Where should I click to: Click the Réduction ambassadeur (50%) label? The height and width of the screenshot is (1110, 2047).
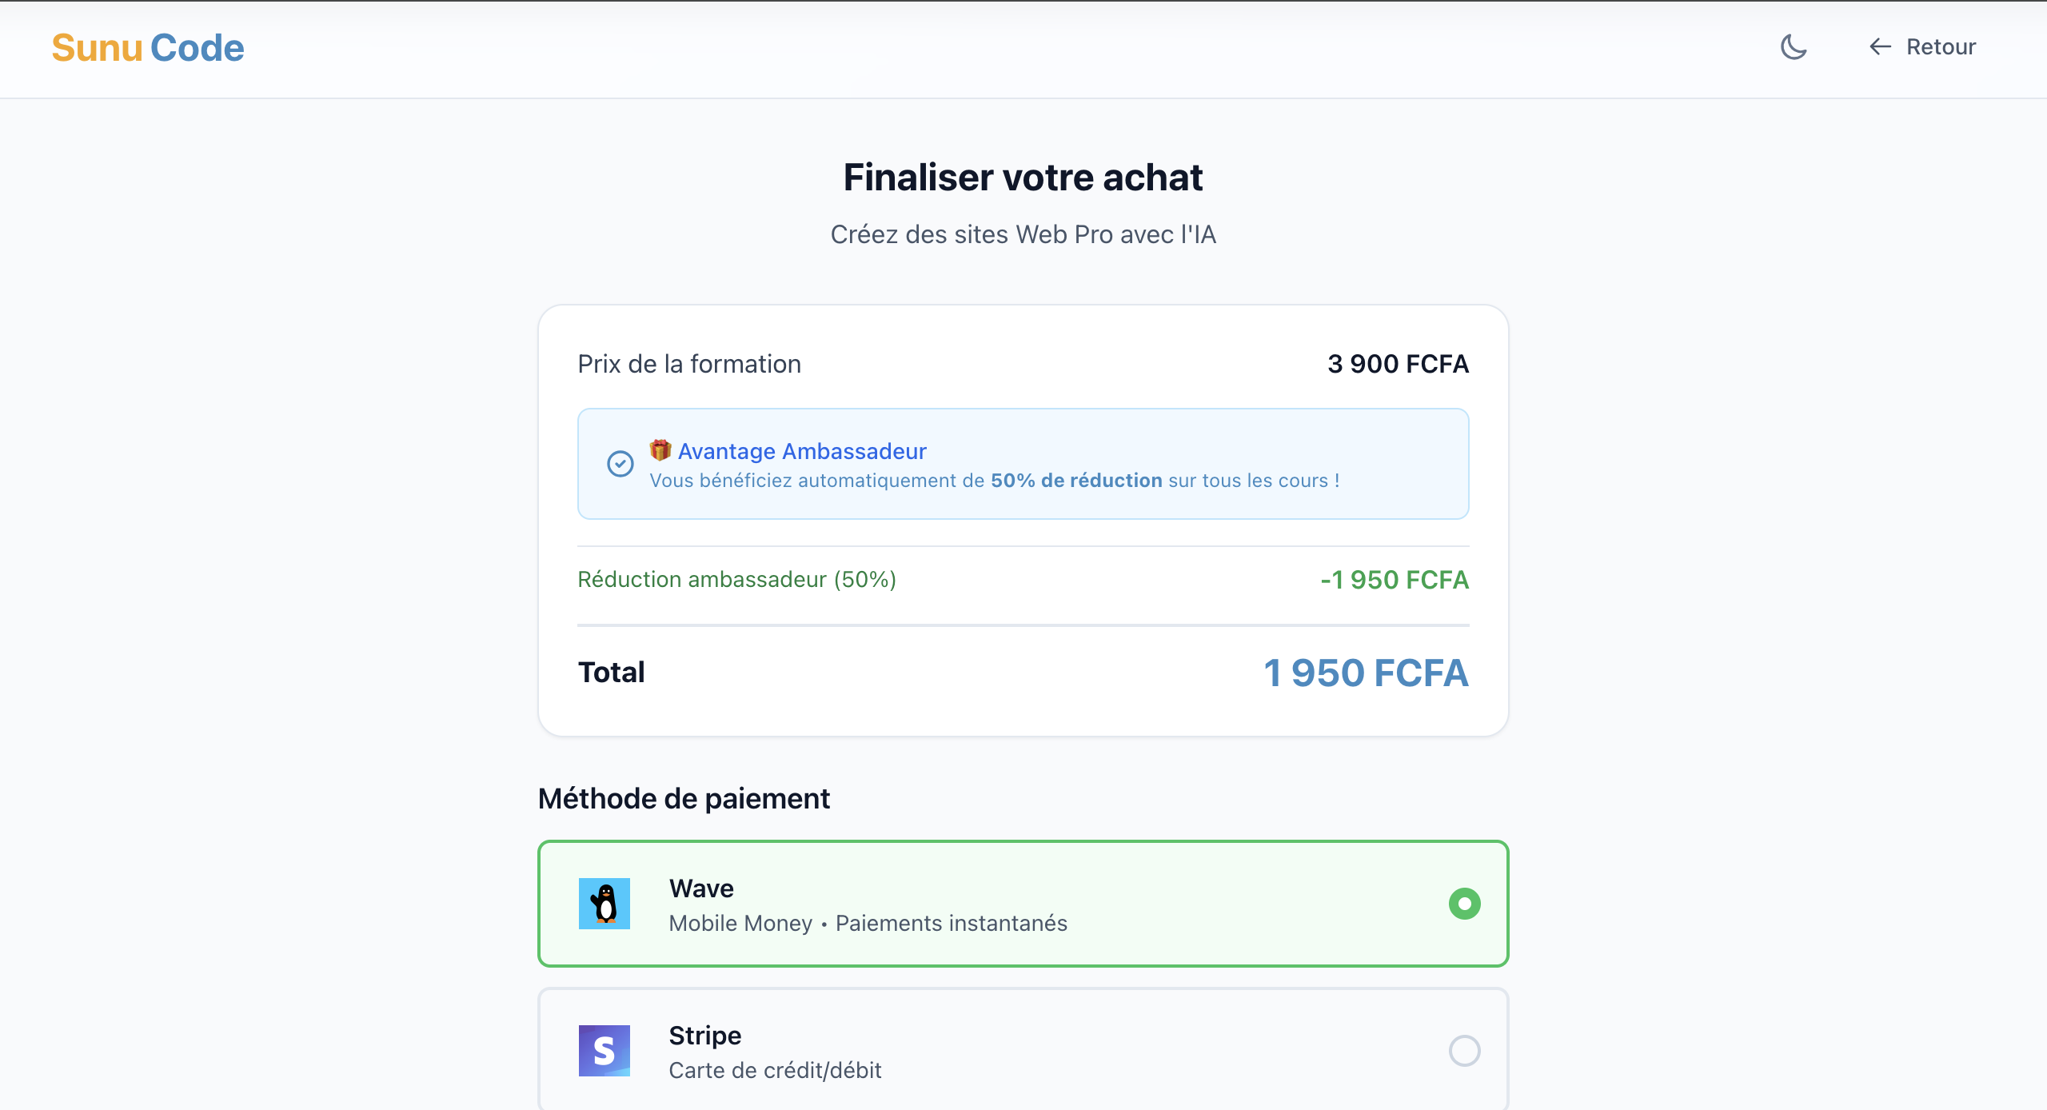[x=736, y=579]
